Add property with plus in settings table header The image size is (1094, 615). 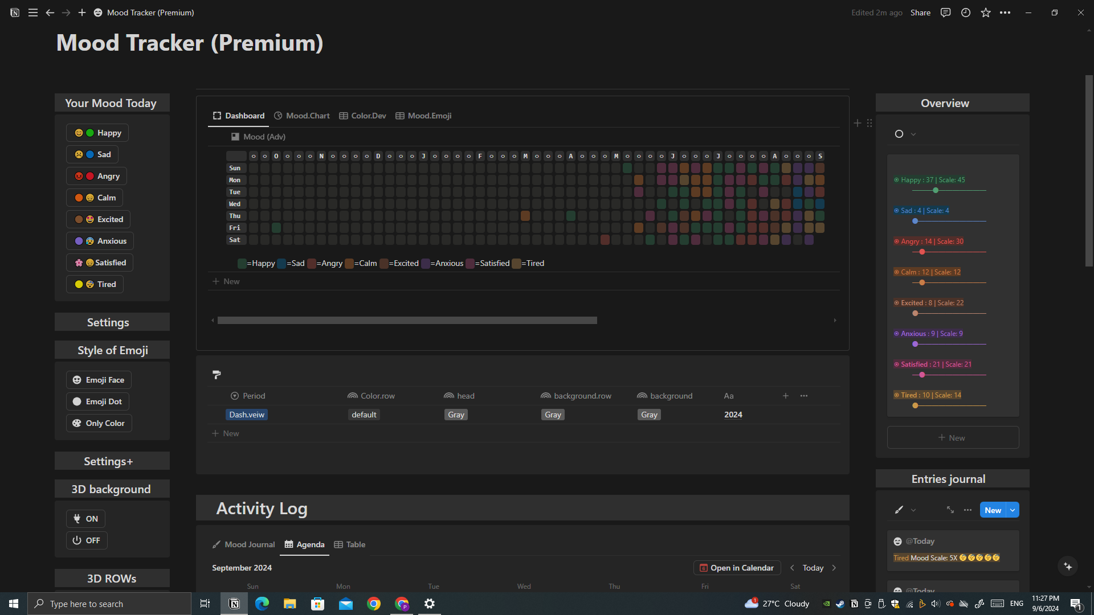click(x=786, y=396)
